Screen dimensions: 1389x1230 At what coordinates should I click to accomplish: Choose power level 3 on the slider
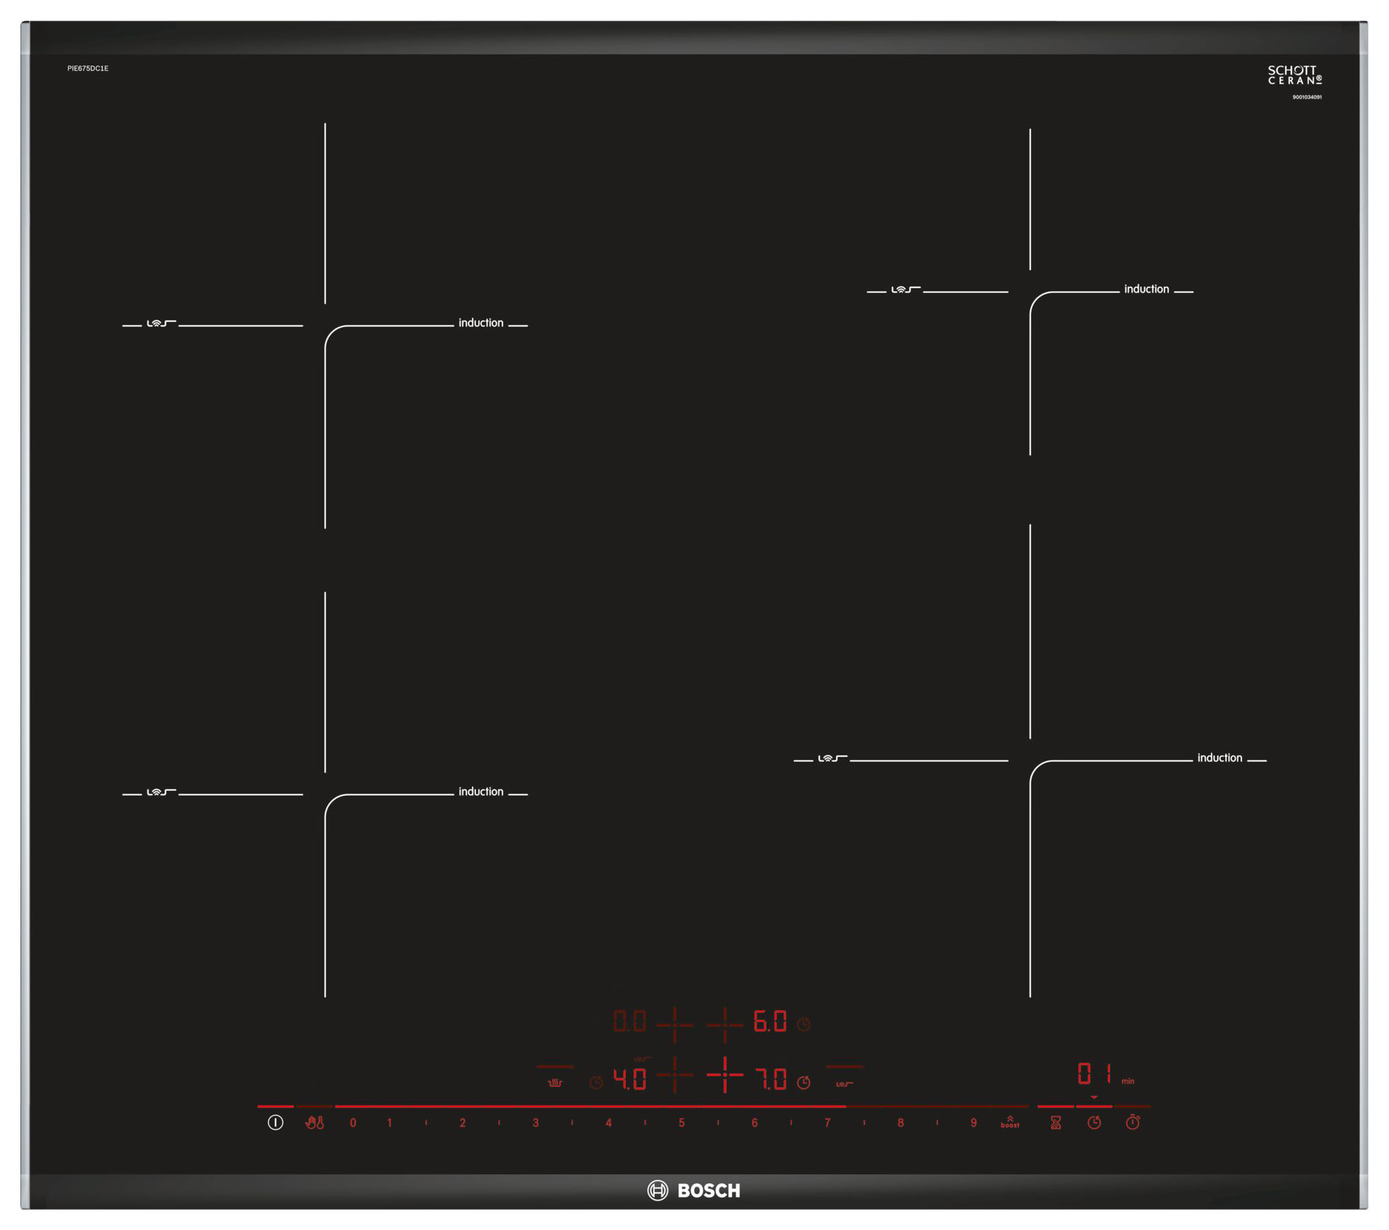[535, 1123]
